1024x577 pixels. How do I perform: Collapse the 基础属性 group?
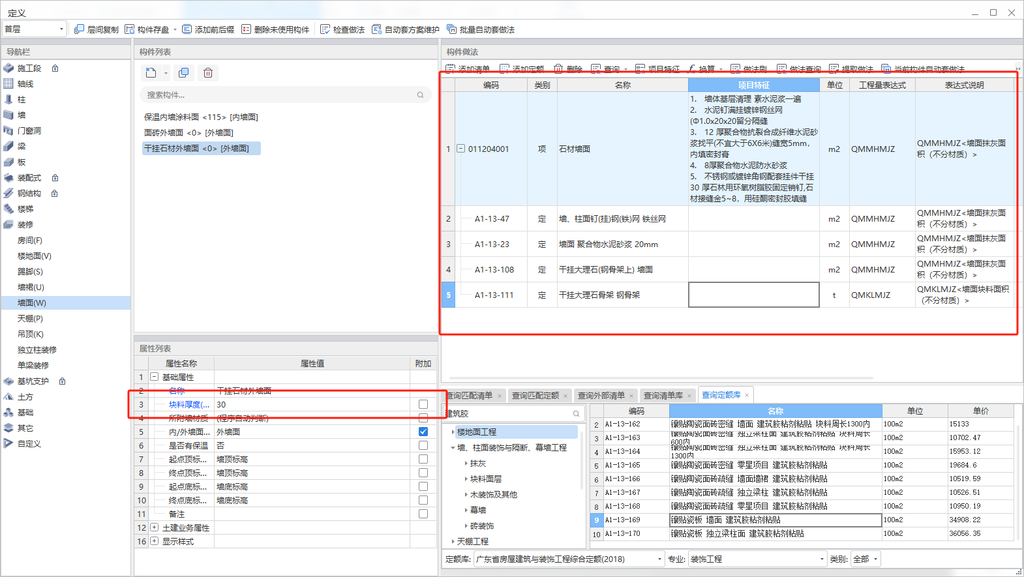click(155, 377)
